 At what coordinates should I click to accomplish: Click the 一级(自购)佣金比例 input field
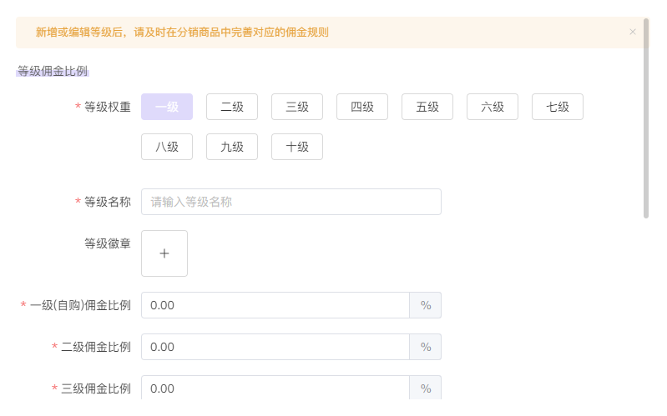(x=275, y=305)
